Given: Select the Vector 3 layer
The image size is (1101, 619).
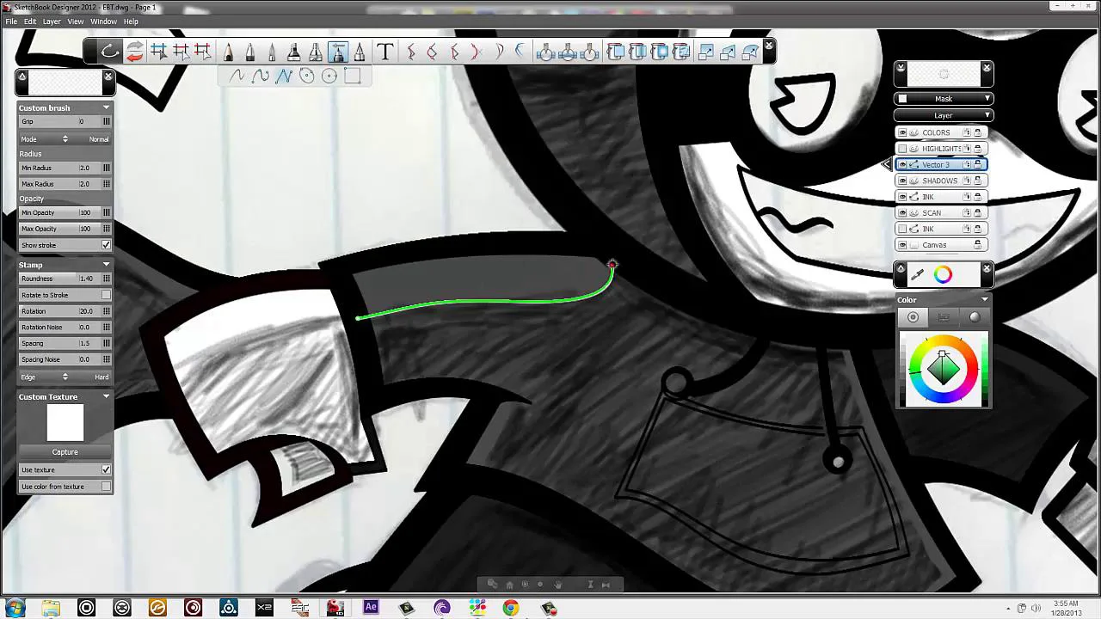Looking at the screenshot, I should [x=941, y=165].
